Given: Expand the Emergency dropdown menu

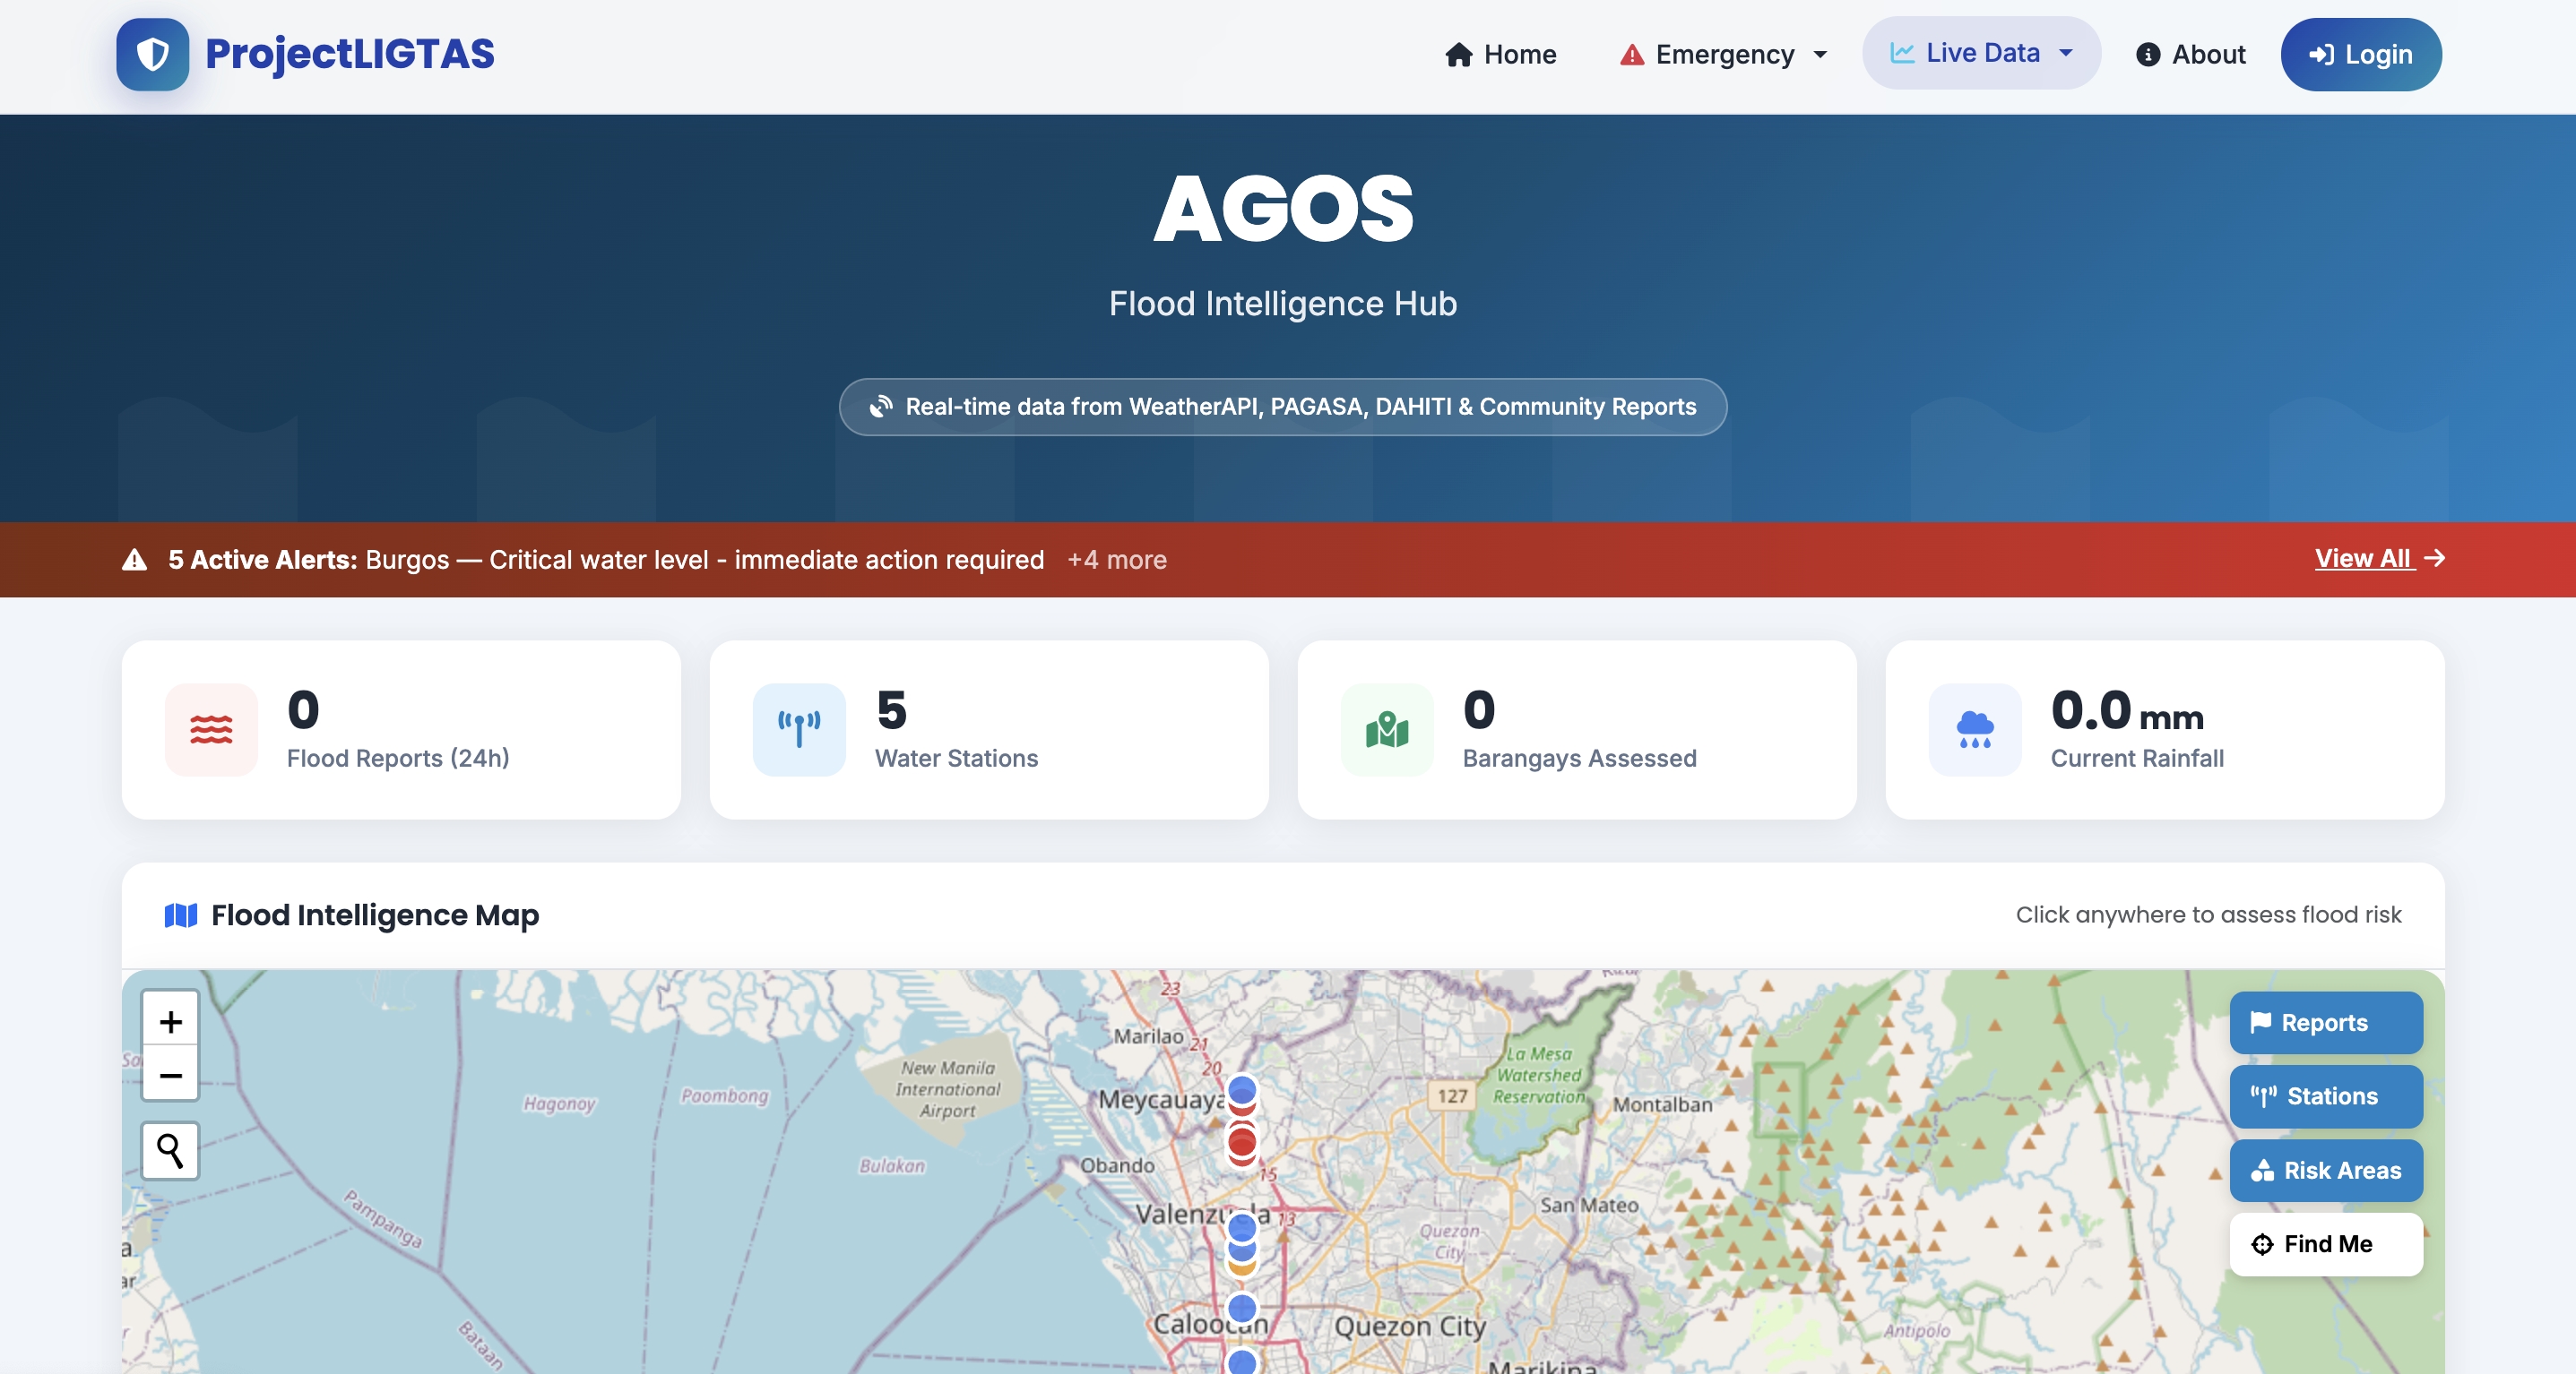Looking at the screenshot, I should [x=1722, y=54].
